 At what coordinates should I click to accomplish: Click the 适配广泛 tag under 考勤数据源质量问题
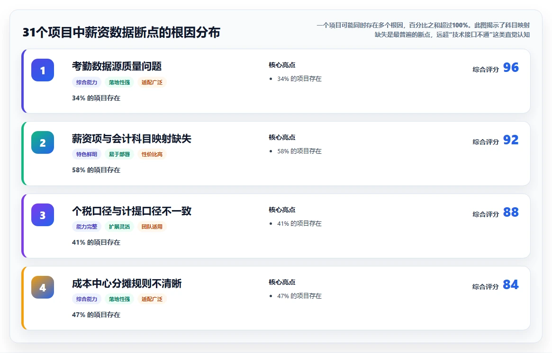click(152, 82)
